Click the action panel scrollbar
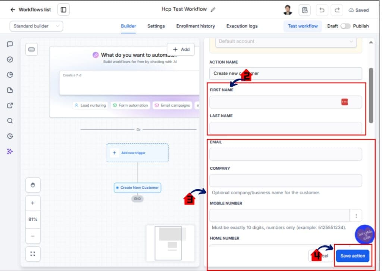This screenshot has width=382, height=271. (x=371, y=95)
